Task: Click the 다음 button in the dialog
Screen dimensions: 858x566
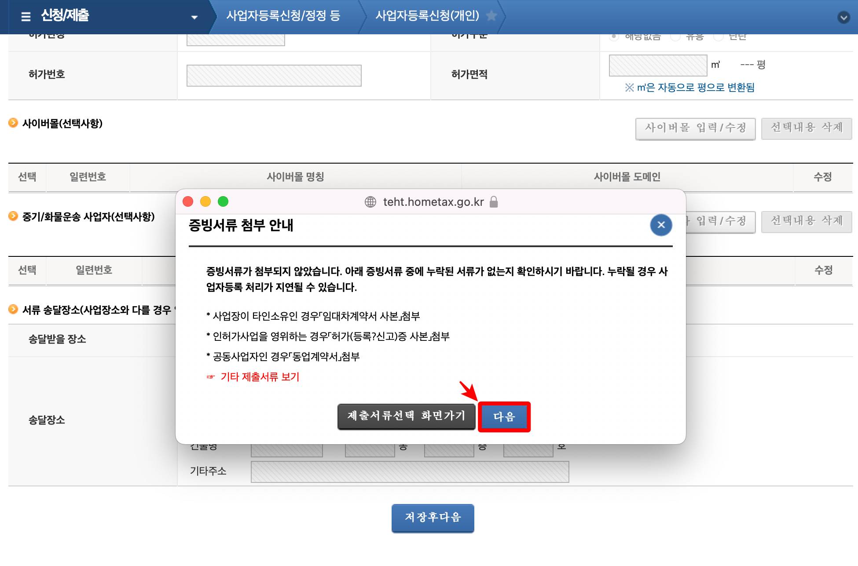Action: (504, 416)
